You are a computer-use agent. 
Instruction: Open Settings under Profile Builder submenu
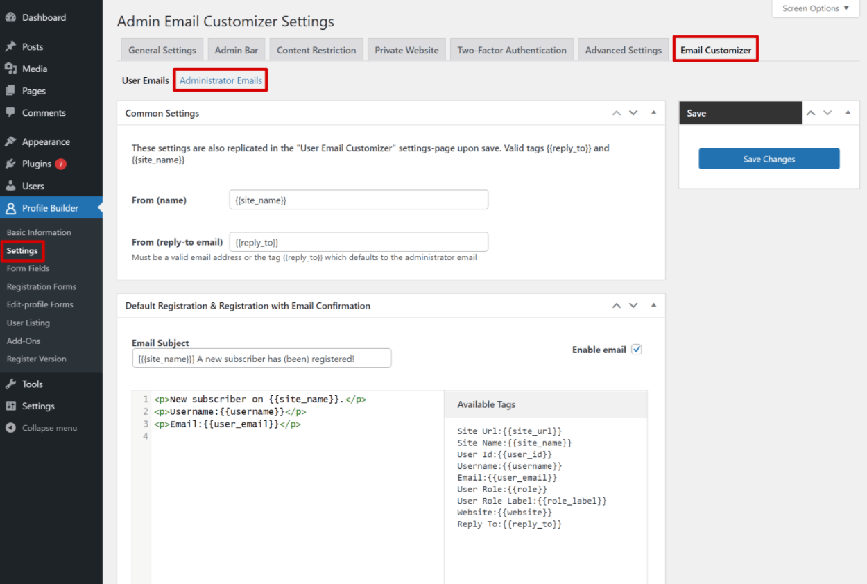point(22,250)
